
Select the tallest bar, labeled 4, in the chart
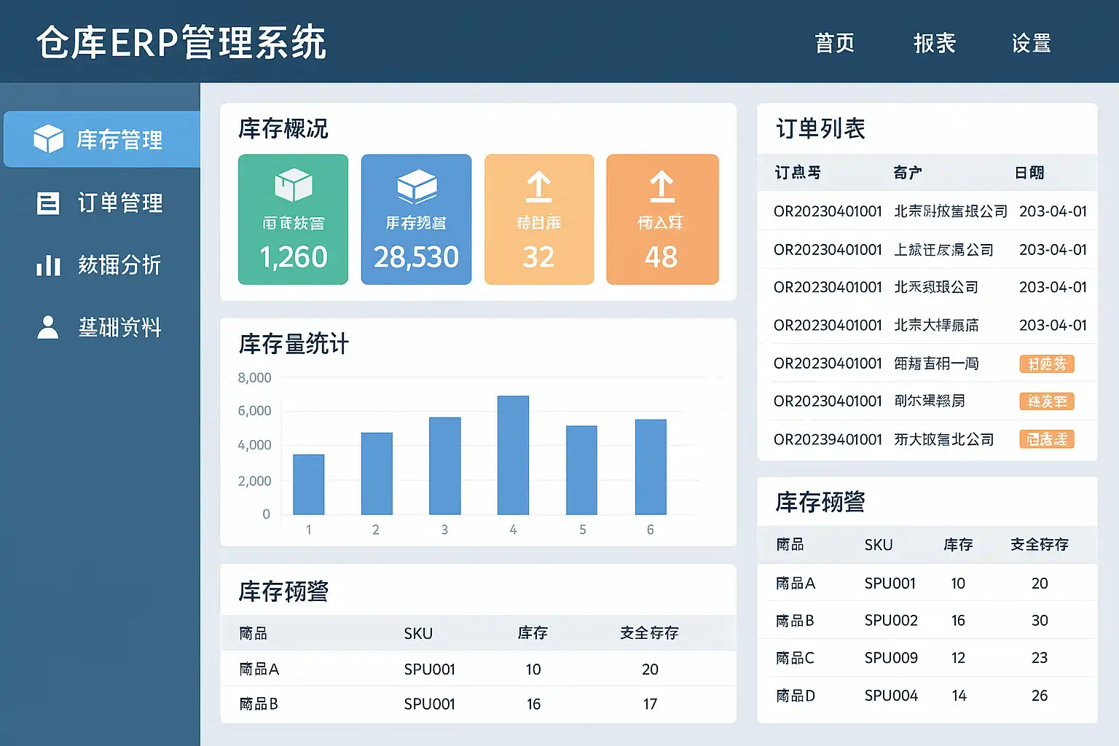tap(513, 455)
